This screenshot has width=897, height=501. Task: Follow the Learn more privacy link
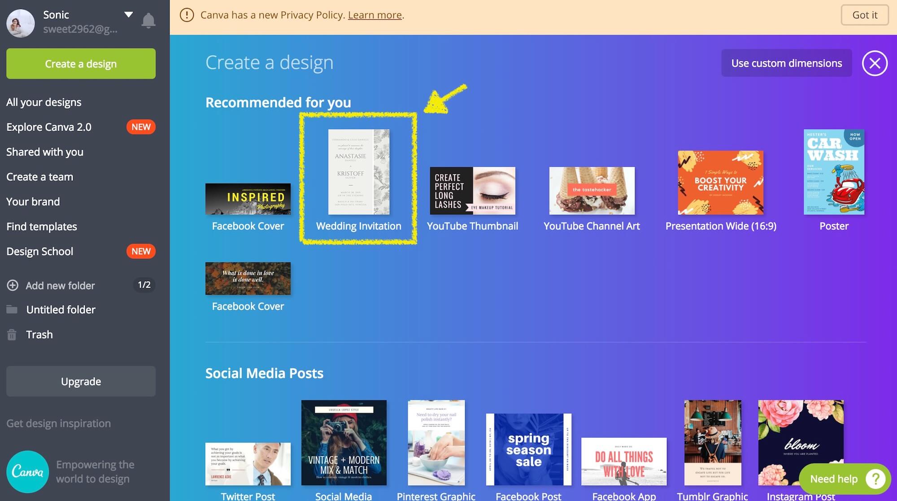tap(374, 15)
